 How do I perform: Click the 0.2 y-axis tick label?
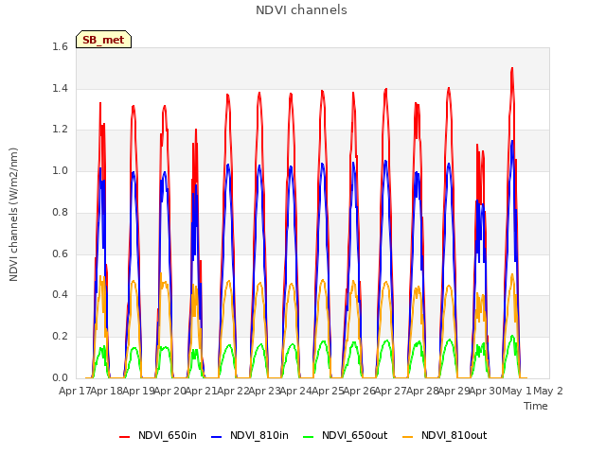point(60,337)
